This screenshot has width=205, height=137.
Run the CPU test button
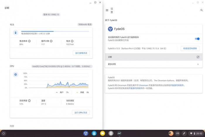pyautogui.click(x=81, y=113)
